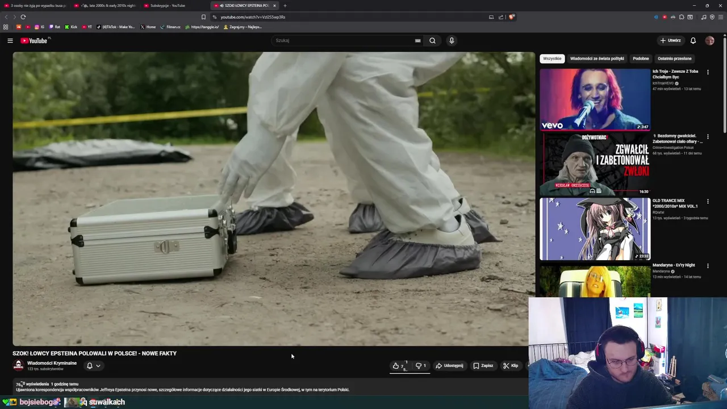The width and height of the screenshot is (727, 409).
Task: Switch to '3 osoby nie żyją' tab
Action: [x=35, y=6]
